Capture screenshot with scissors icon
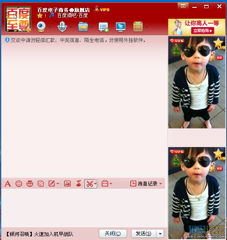 coord(90,184)
